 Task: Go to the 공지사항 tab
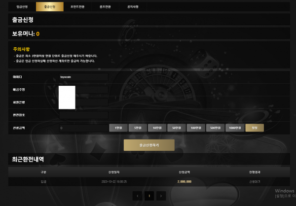(x=133, y=7)
